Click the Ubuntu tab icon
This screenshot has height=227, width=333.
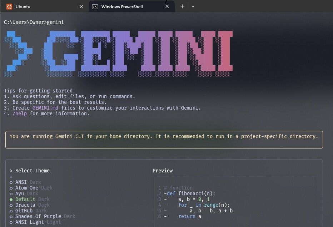point(9,6)
